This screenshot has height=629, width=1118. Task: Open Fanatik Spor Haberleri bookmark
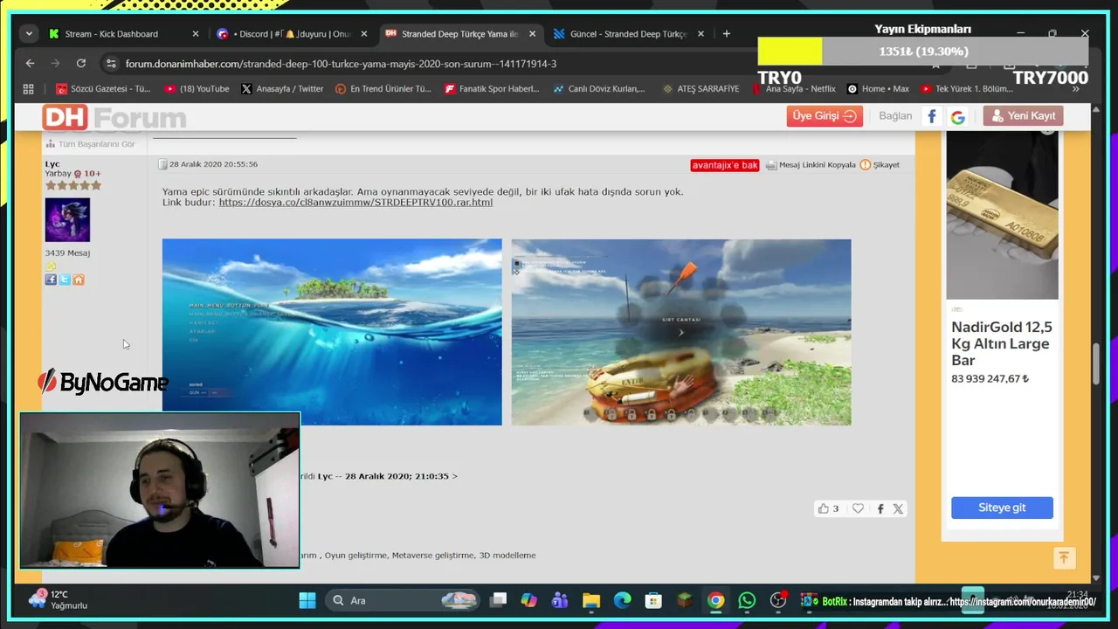coord(492,89)
